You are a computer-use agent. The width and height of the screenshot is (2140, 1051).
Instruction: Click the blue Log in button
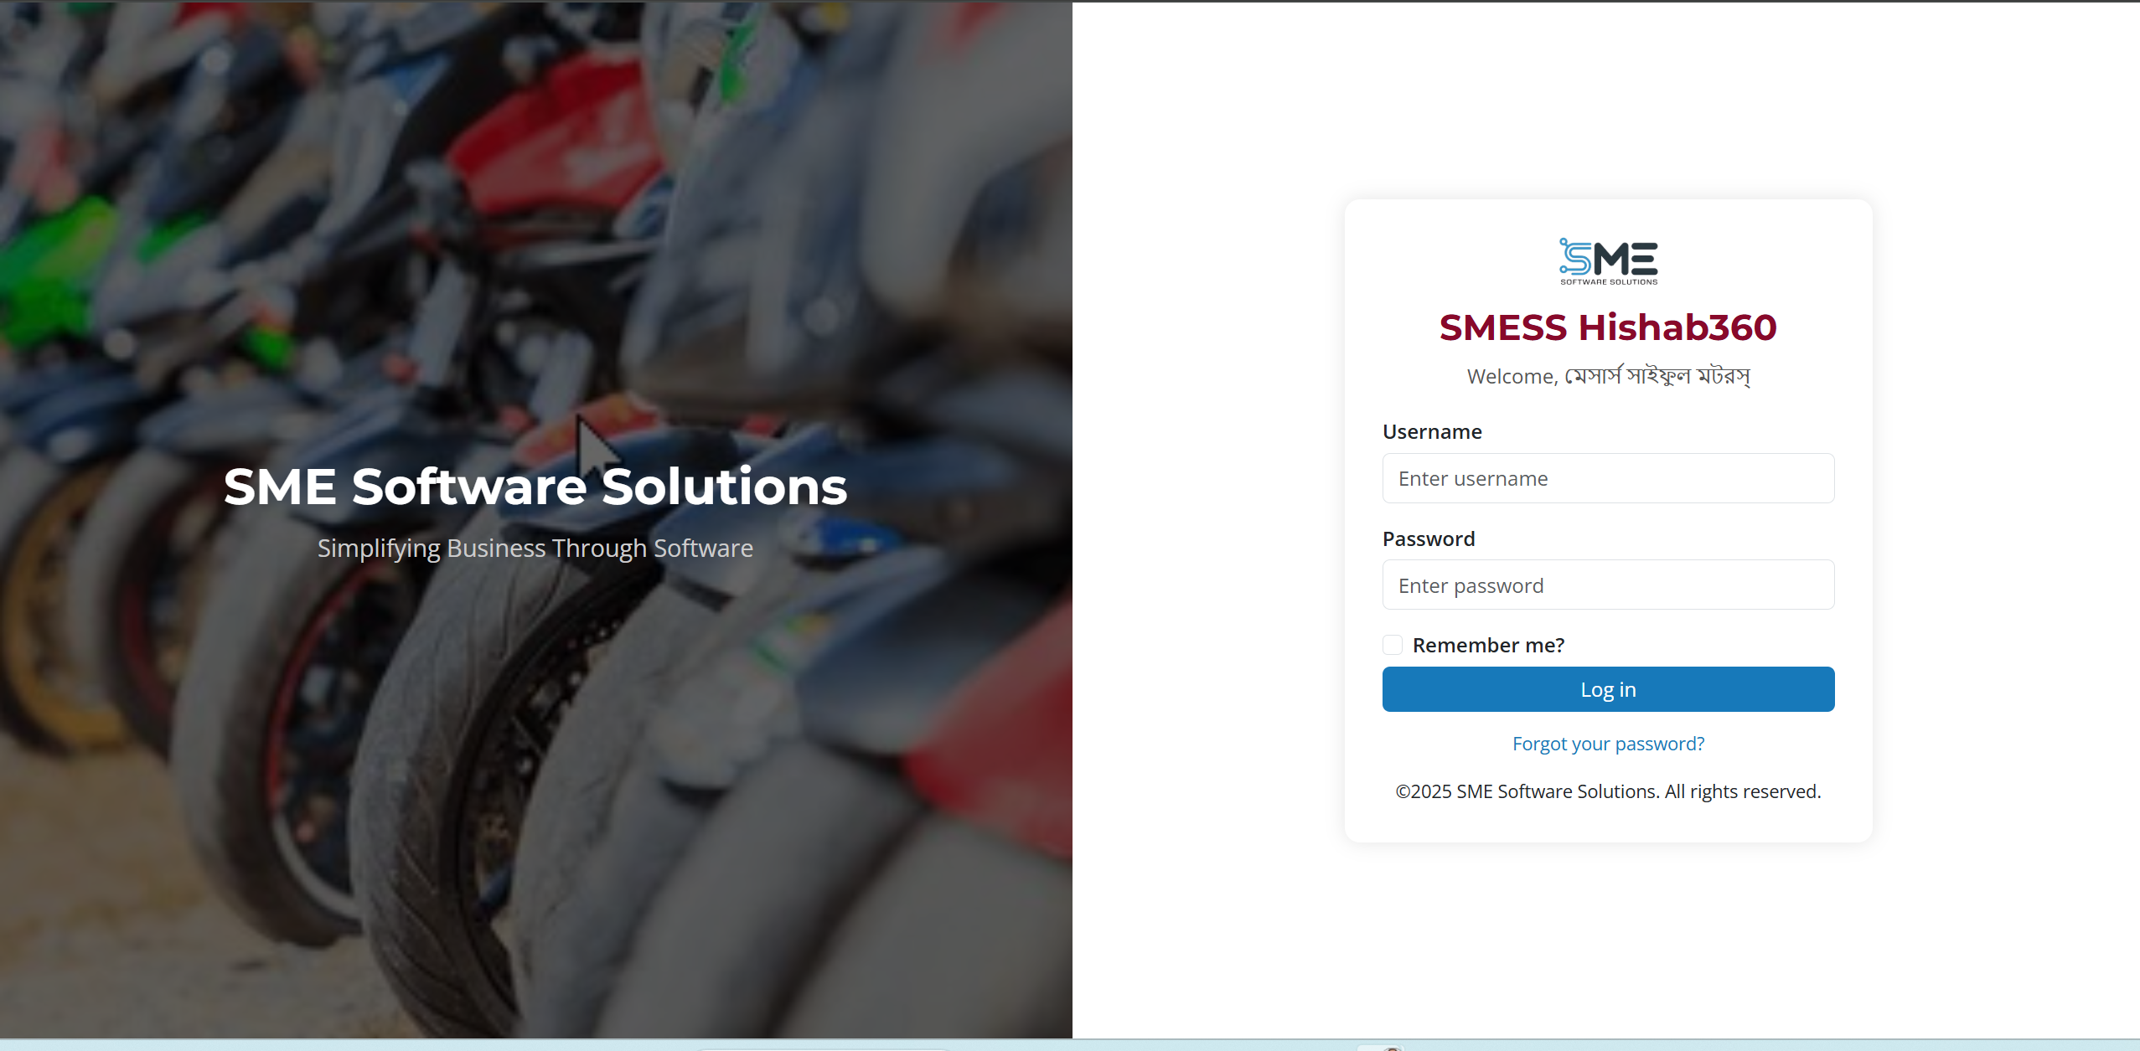click(x=1608, y=689)
